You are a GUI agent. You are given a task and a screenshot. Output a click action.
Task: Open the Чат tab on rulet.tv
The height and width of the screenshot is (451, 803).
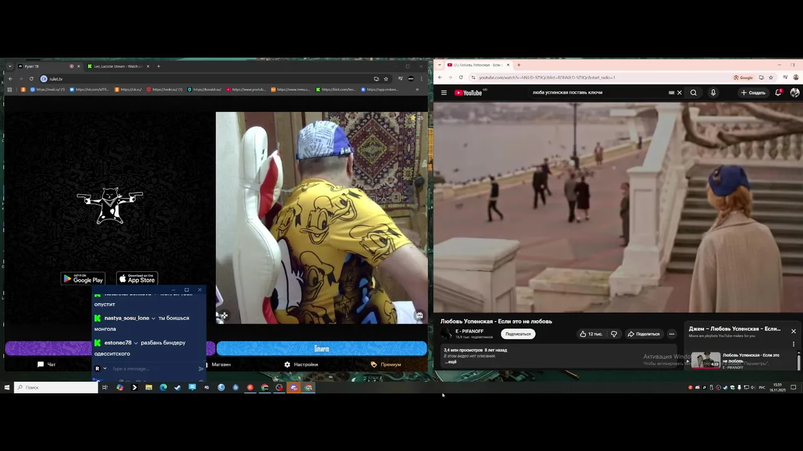46,365
